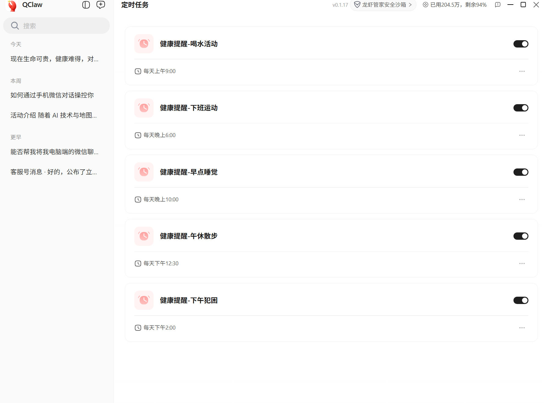Click the QClaw app name
Screen dimensions: 544x403
click(x=32, y=5)
